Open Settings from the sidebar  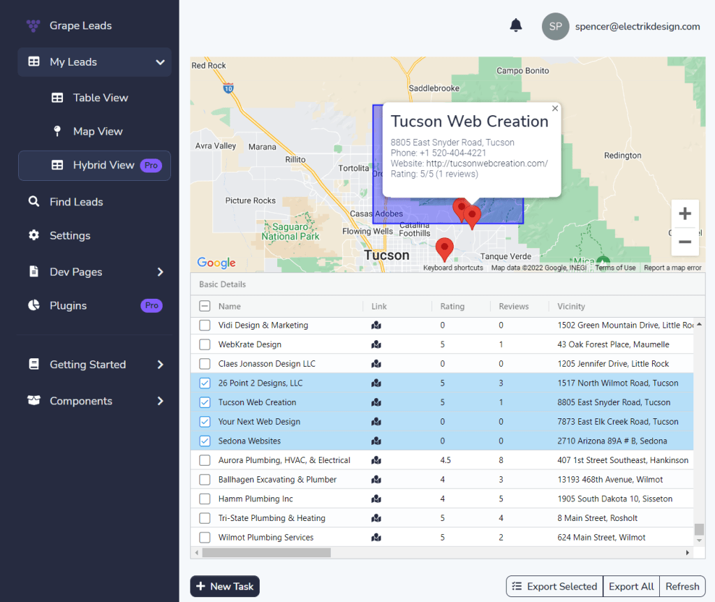click(x=94, y=235)
